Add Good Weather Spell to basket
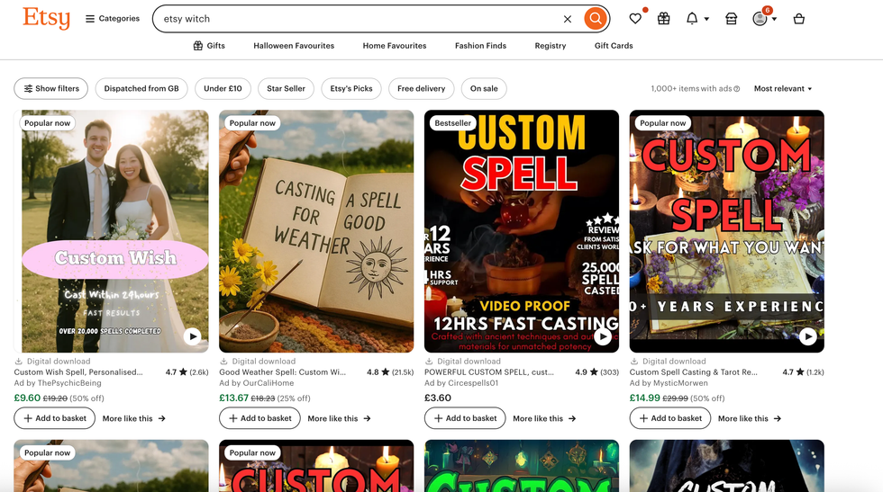Image resolution: width=883 pixels, height=492 pixels. 259,418
